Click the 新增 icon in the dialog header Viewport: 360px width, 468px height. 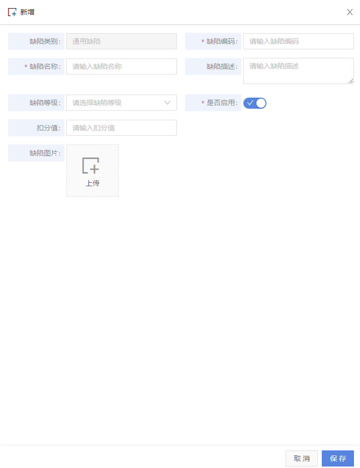(x=12, y=12)
